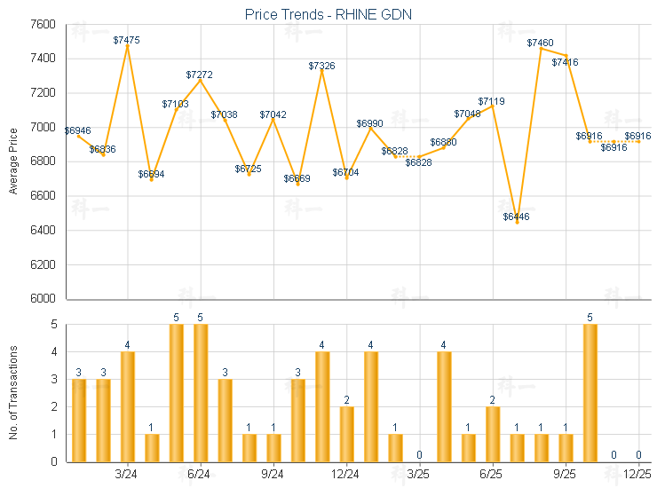Viewport: 657px width, 488px height.
Task: Select the $7272 data point
Action: [x=201, y=80]
